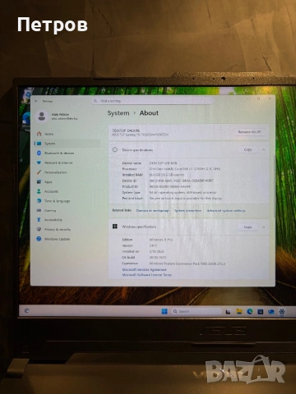Click System in the breadcrumb
296x394 pixels.
pos(118,113)
